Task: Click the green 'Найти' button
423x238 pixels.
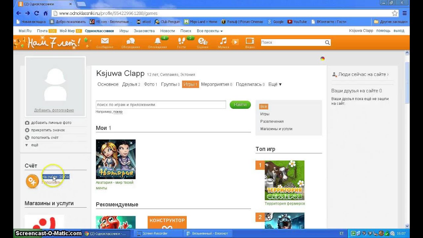Action: [240, 104]
